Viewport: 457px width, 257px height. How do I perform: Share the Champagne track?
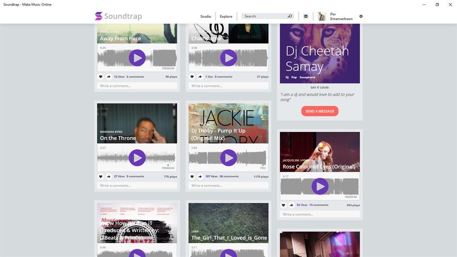pos(200,77)
